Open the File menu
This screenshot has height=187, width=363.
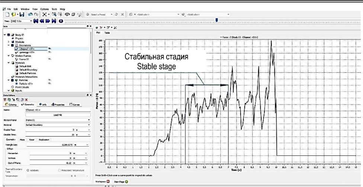tap(9, 9)
